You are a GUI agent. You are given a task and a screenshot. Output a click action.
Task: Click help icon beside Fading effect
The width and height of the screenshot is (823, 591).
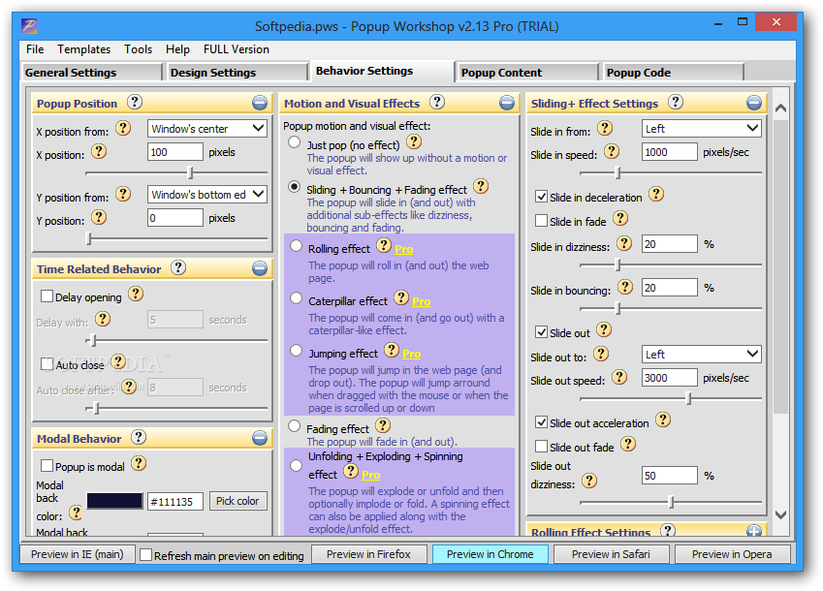(x=383, y=425)
